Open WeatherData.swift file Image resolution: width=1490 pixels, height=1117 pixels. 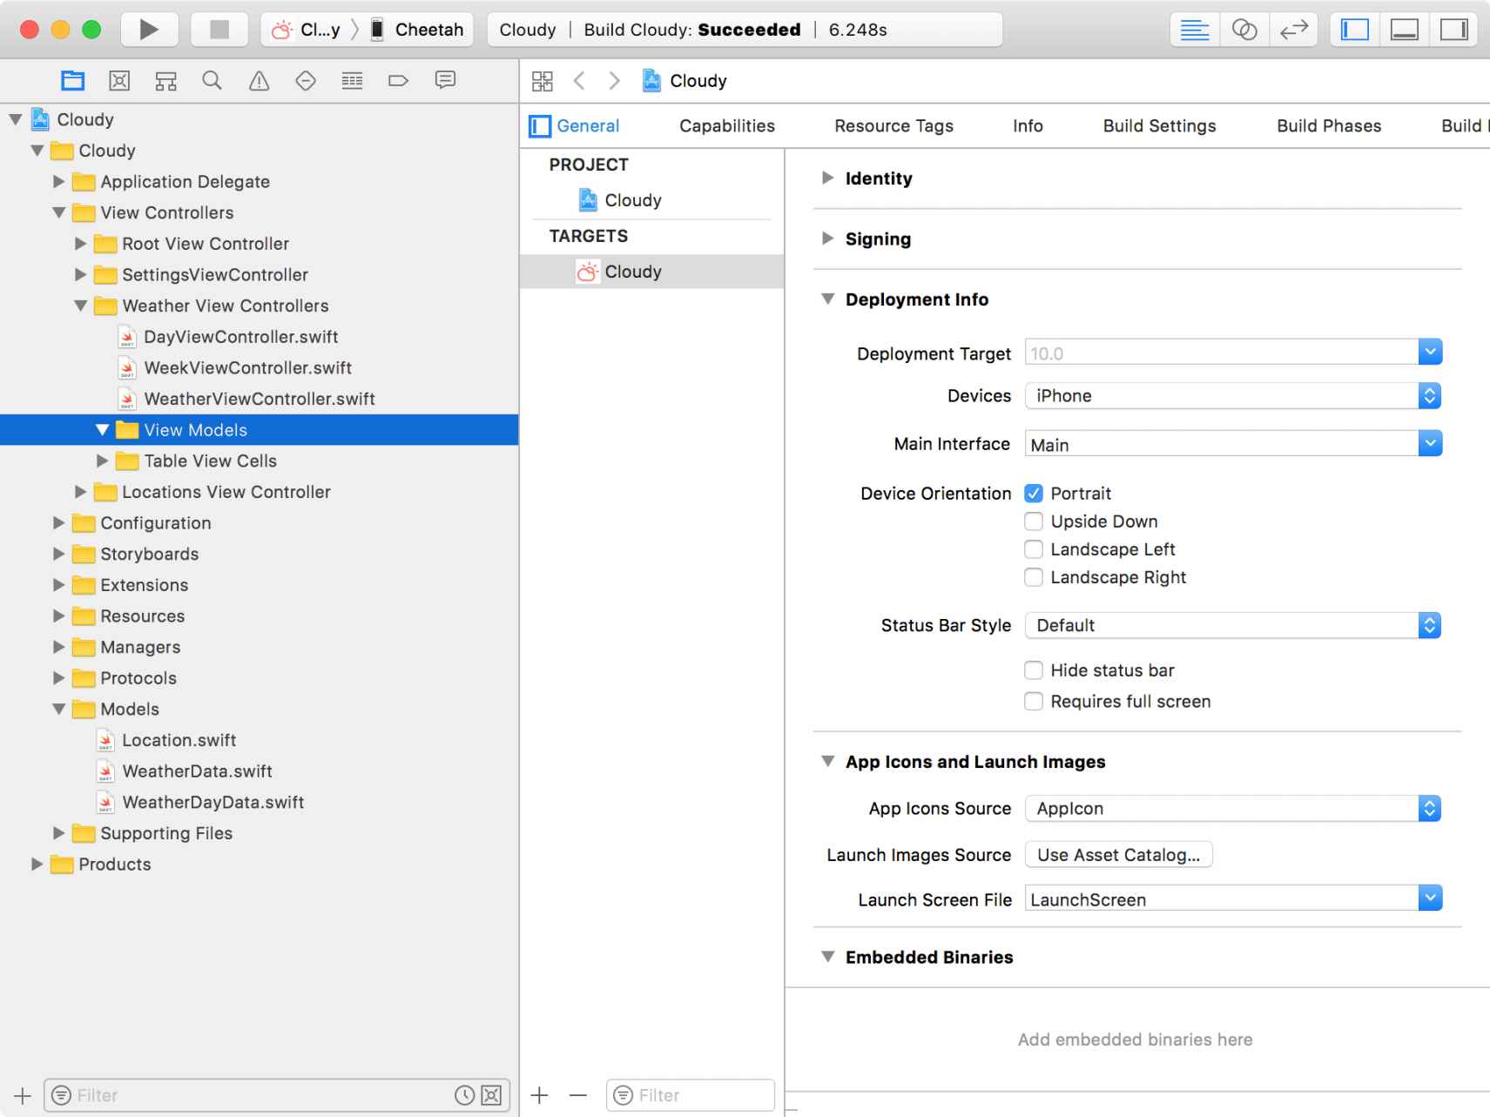(x=197, y=771)
